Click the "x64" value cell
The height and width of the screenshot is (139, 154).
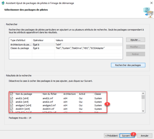click(x=58, y=44)
